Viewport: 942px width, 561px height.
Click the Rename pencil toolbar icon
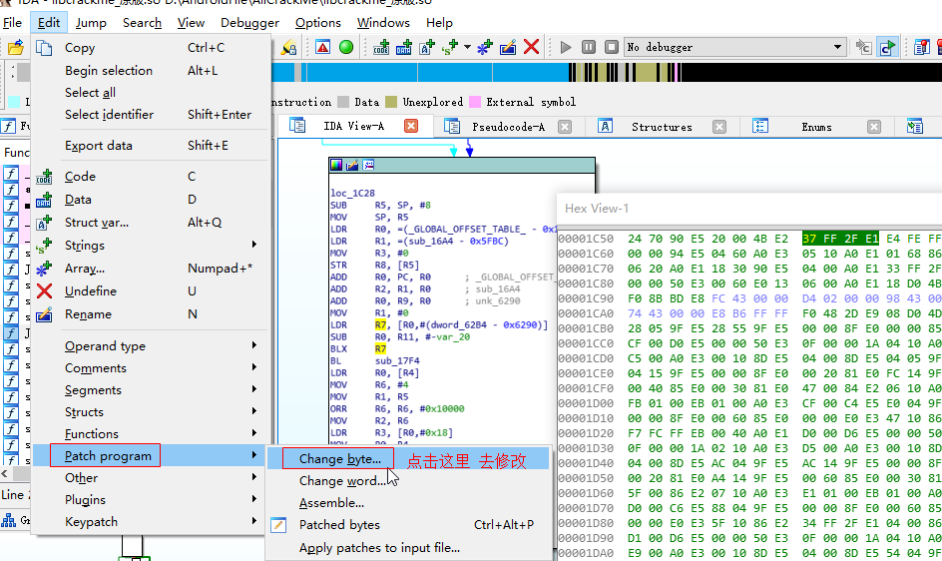508,47
